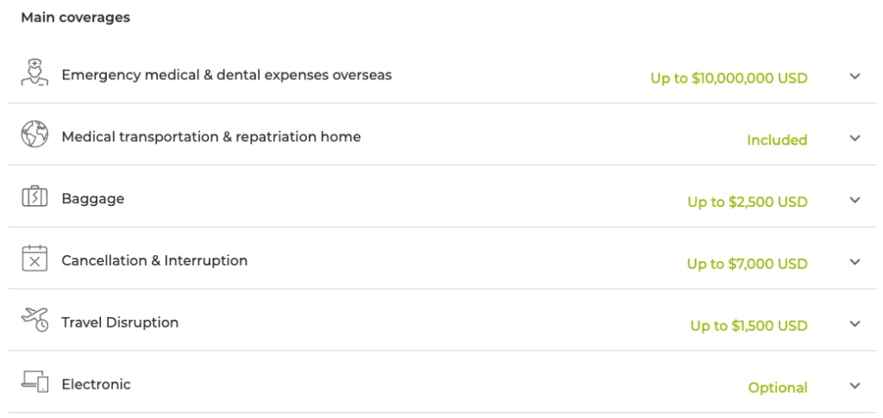This screenshot has width=883, height=418.
Task: Click the Optional status for Electronic
Action: 778,388
